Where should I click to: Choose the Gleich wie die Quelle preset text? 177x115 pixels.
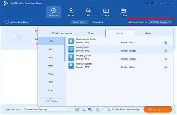pos(86,39)
